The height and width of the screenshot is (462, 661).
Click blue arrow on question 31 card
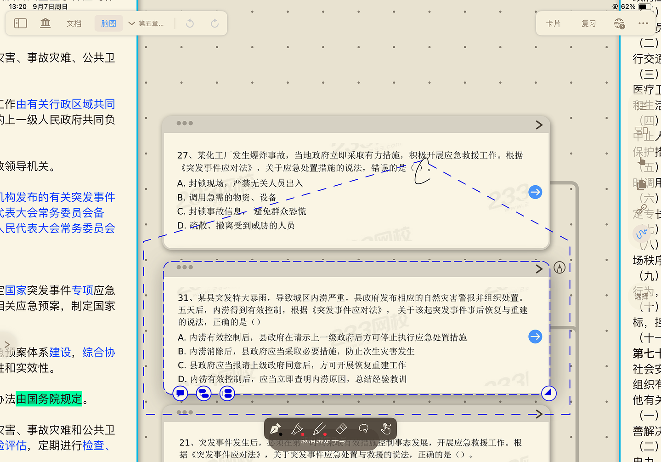[535, 337]
